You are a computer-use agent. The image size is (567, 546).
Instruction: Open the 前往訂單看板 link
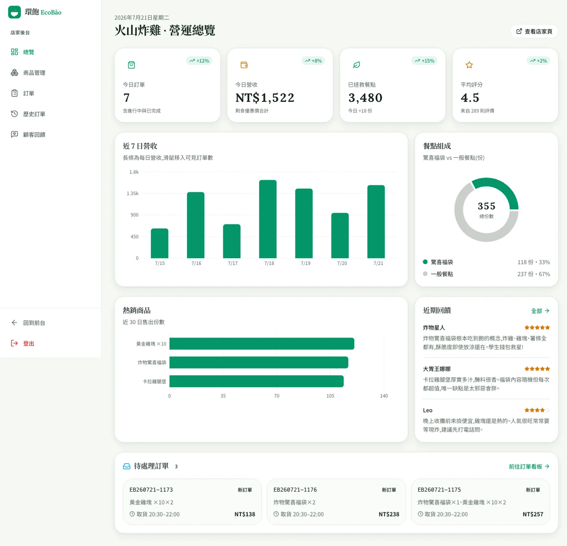tap(529, 466)
